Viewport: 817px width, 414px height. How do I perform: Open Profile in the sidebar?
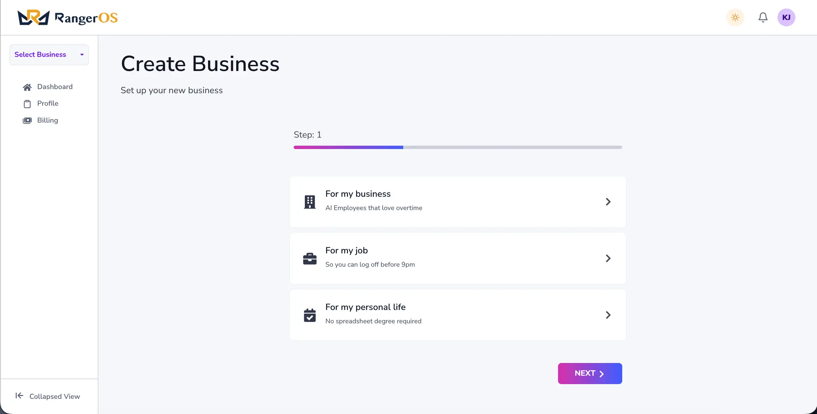pos(47,104)
